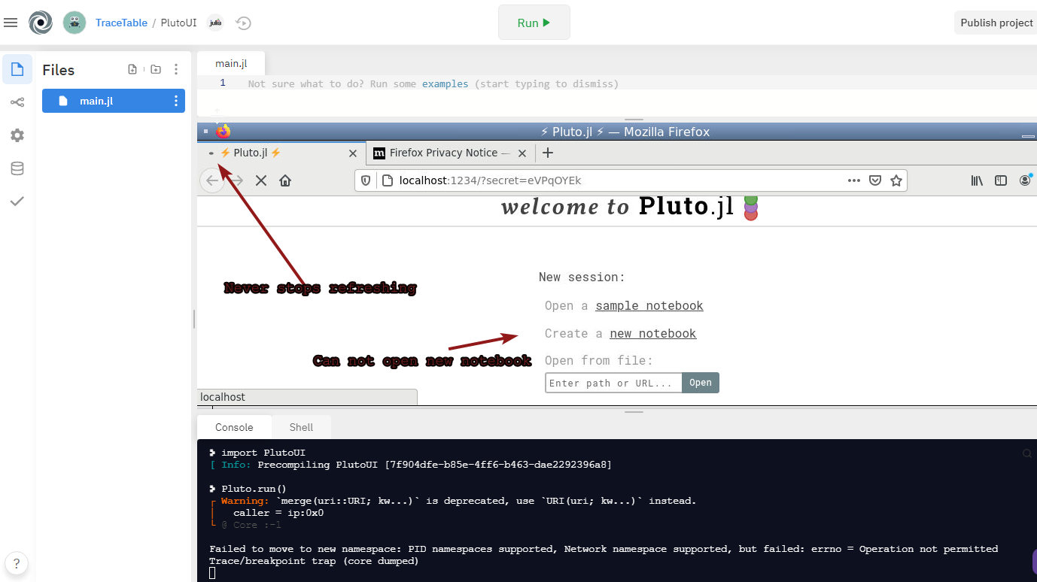This screenshot has width=1037, height=582.
Task: Click the site info page icon in URL bar
Action: tap(387, 180)
